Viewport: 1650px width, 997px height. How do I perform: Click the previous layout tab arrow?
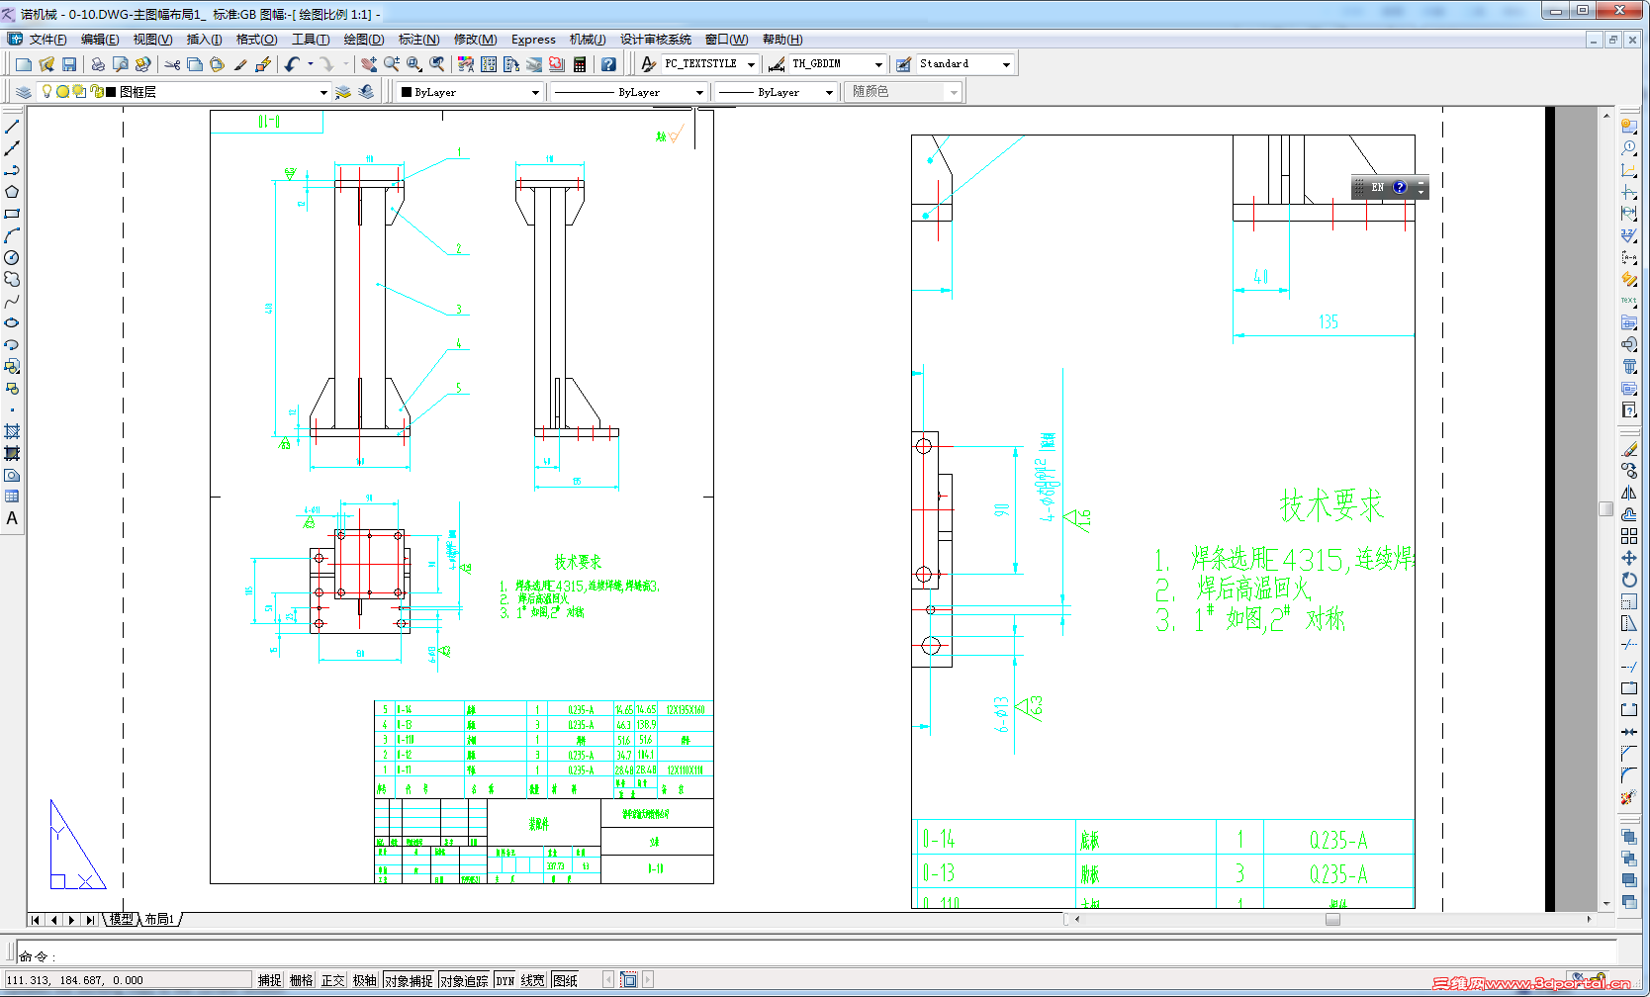pyautogui.click(x=54, y=920)
